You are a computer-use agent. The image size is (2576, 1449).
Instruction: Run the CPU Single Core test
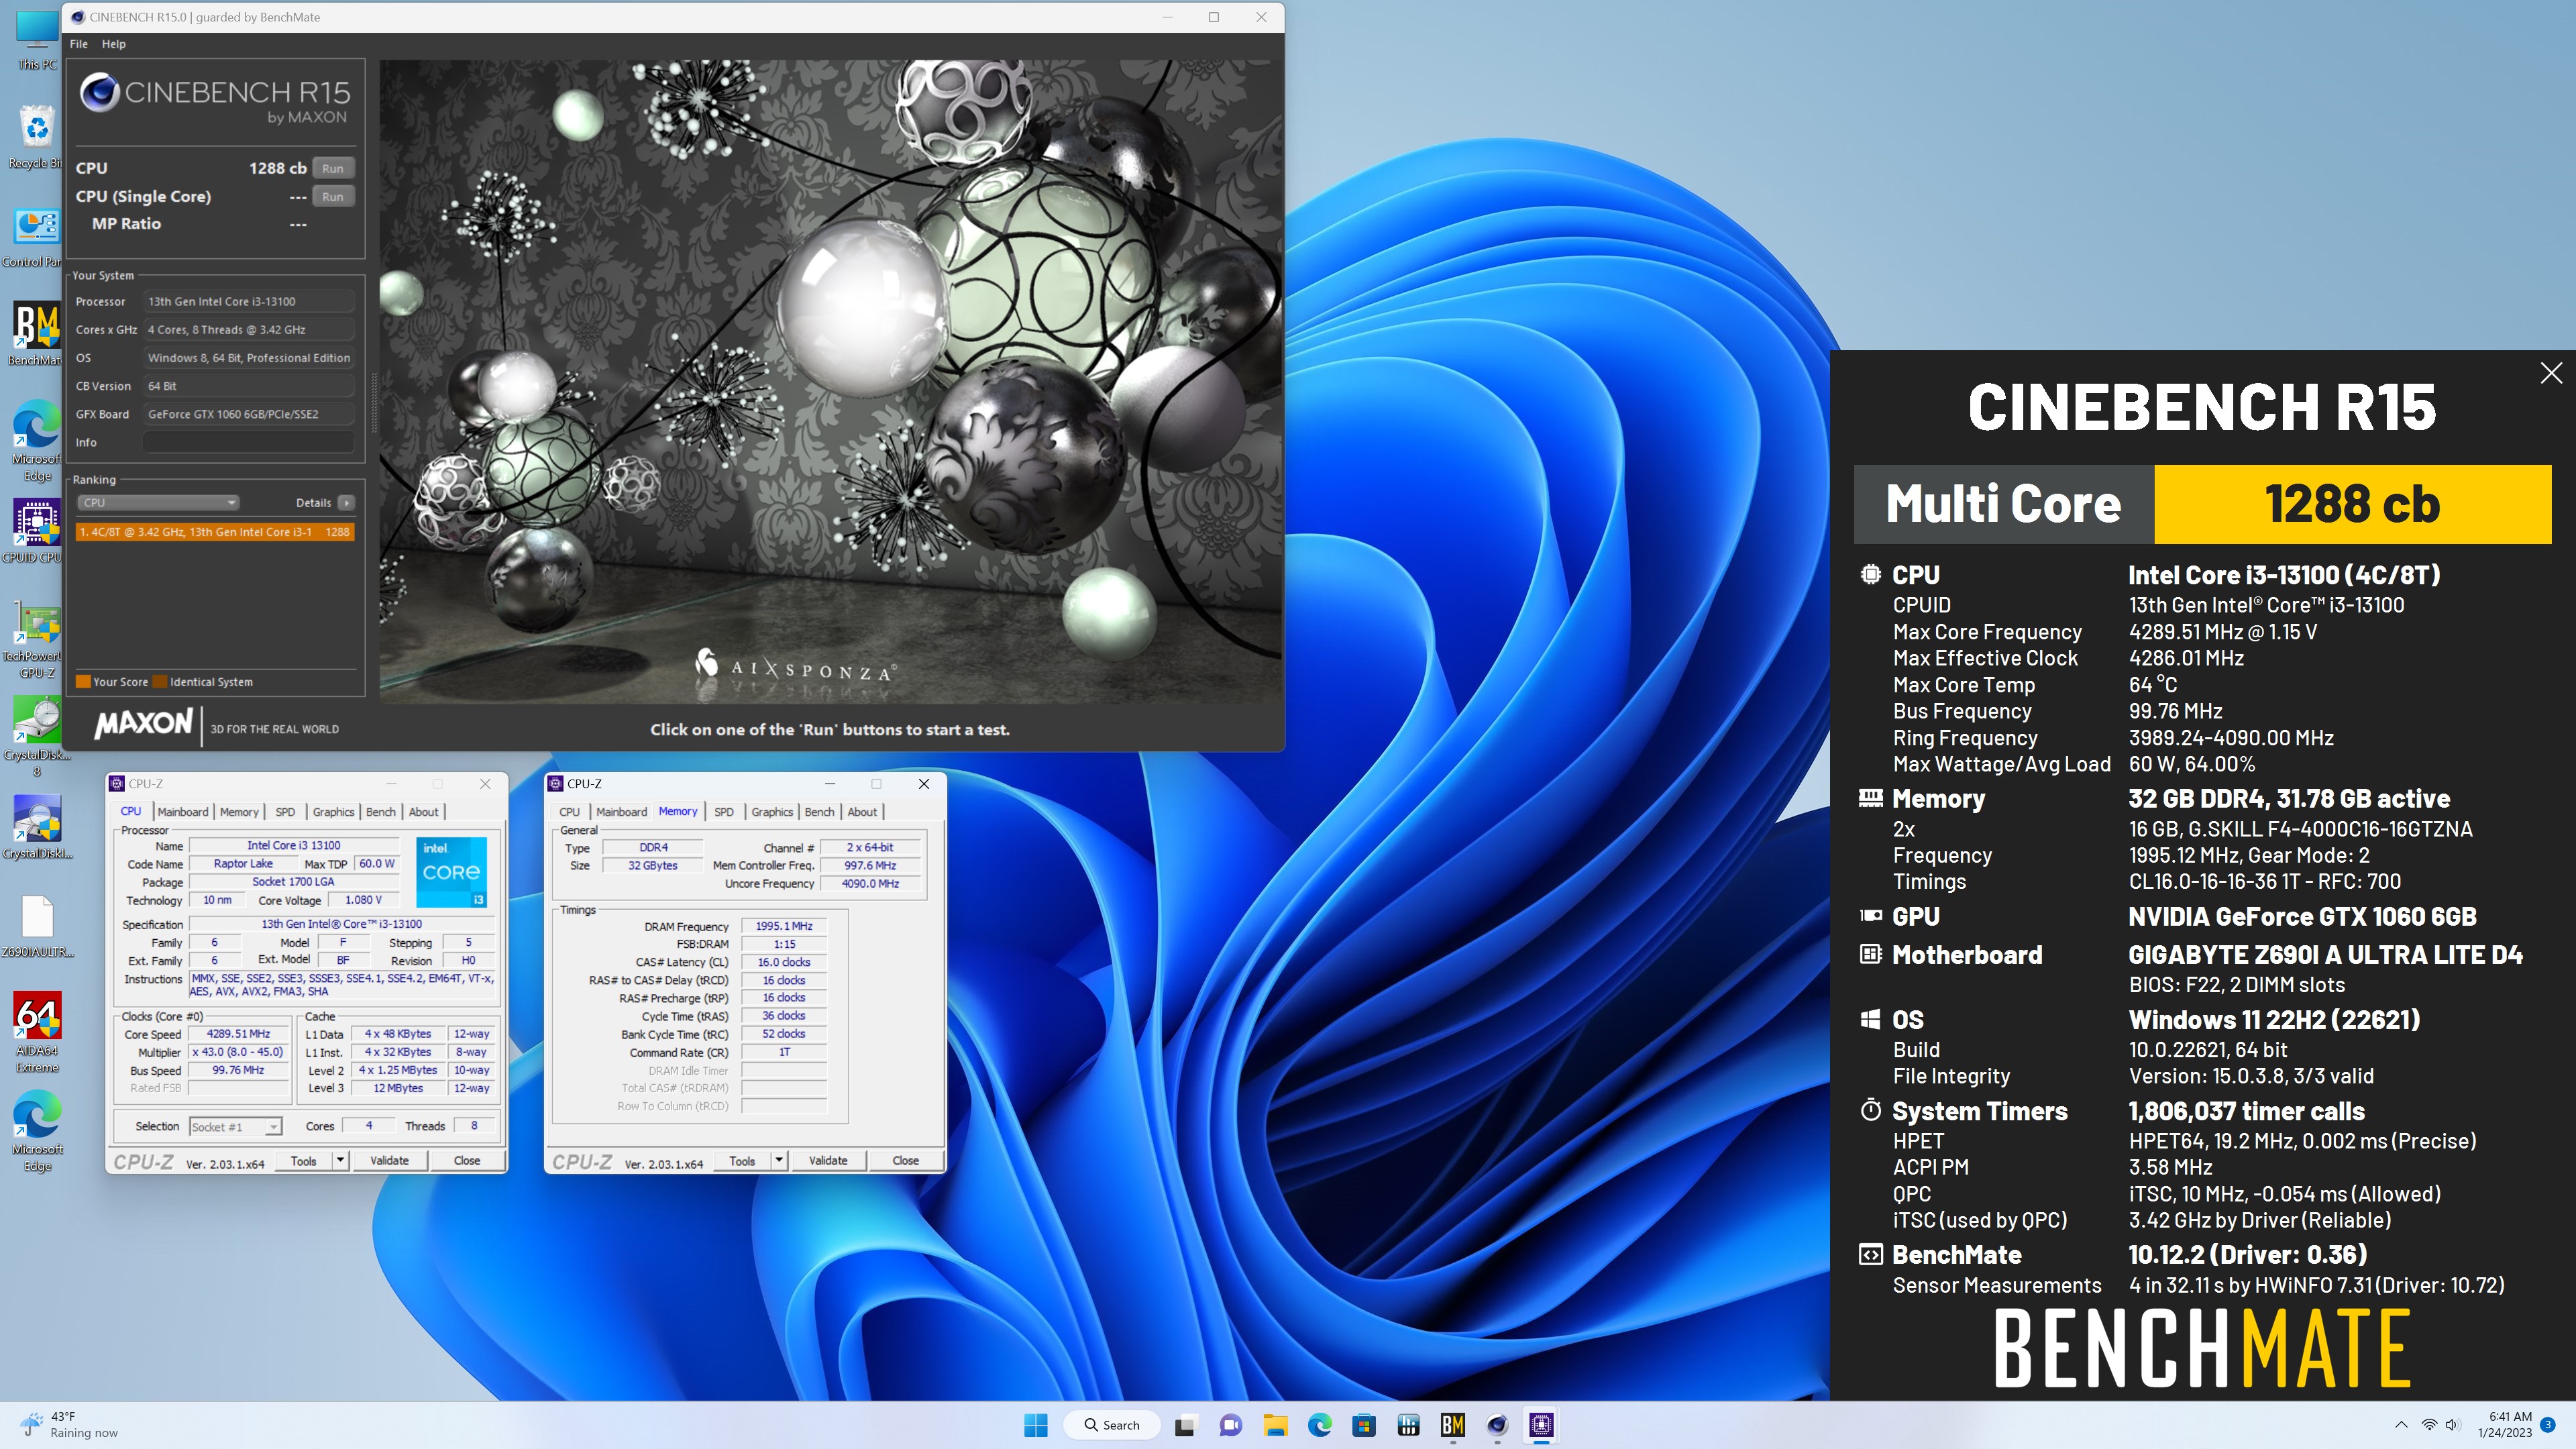333,196
